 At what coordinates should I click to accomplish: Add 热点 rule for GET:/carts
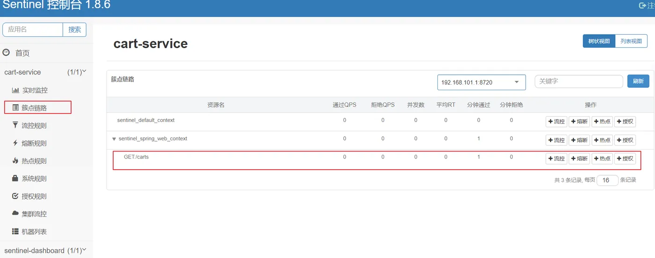[602, 158]
